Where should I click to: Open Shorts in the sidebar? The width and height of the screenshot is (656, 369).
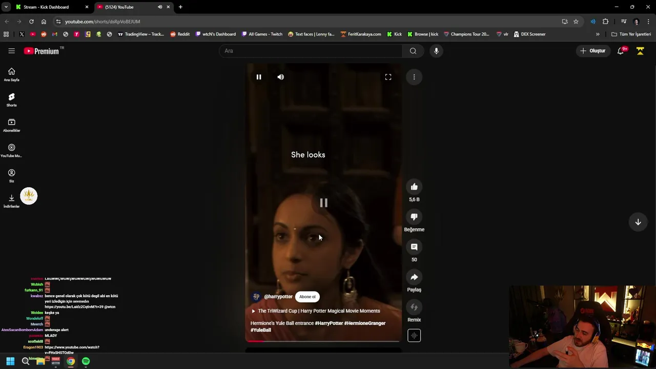tap(11, 100)
